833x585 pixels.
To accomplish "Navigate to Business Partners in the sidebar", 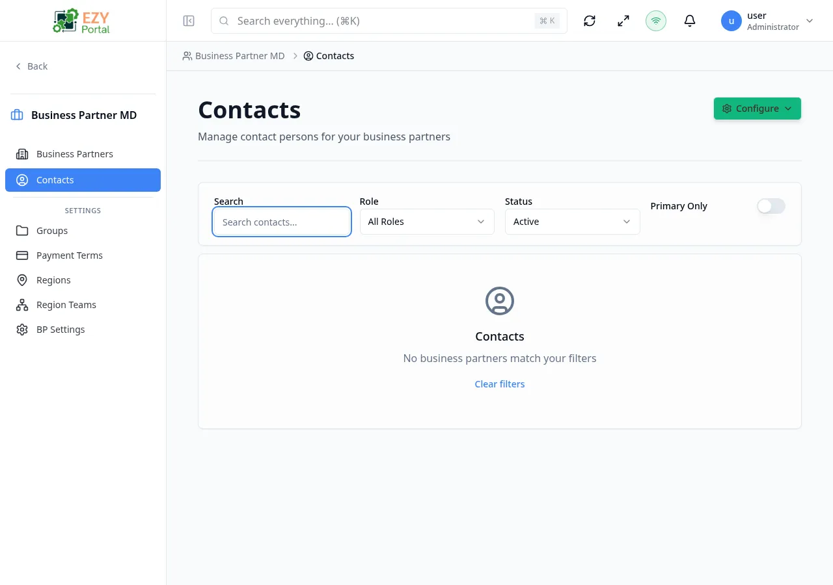I will [74, 154].
